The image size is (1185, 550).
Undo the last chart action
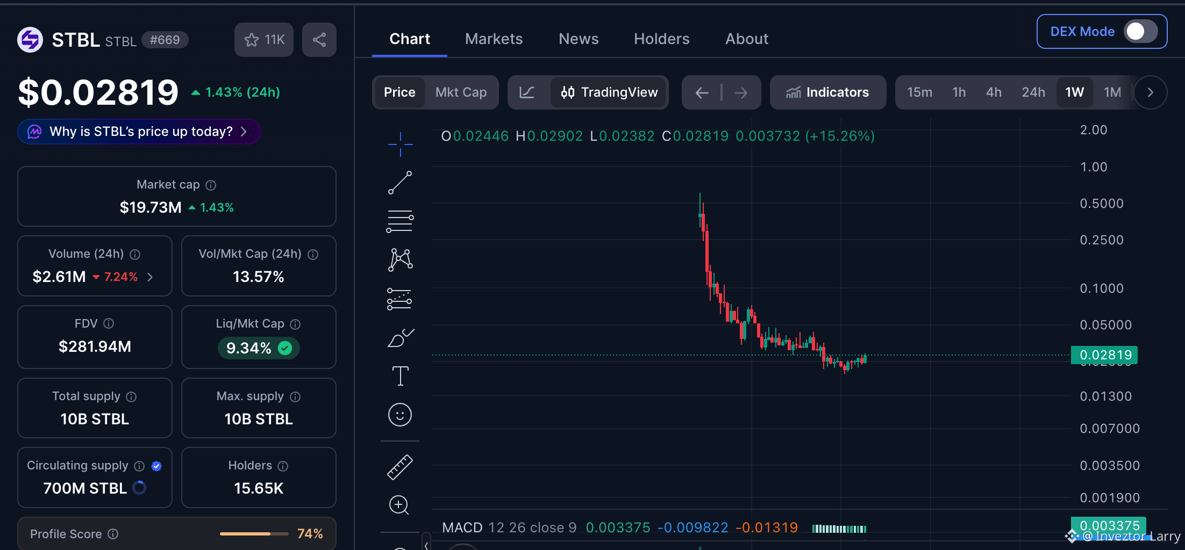[702, 93]
